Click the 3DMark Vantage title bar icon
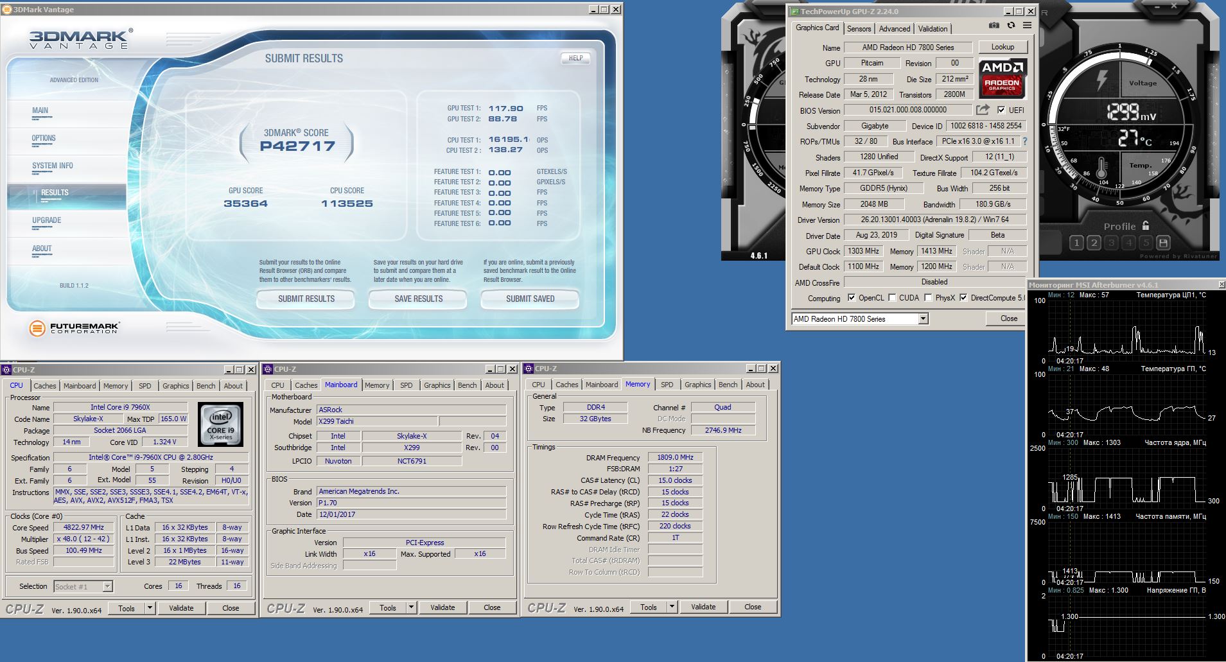The height and width of the screenshot is (662, 1226). coord(7,10)
